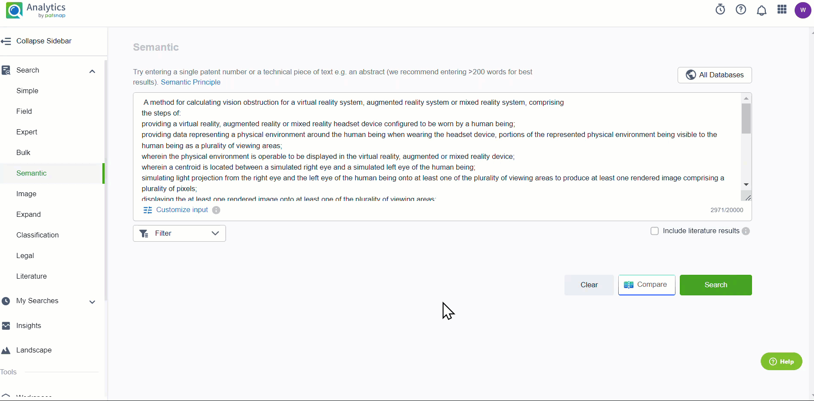Click the purple W user avatar
This screenshot has width=814, height=401.
(x=803, y=10)
